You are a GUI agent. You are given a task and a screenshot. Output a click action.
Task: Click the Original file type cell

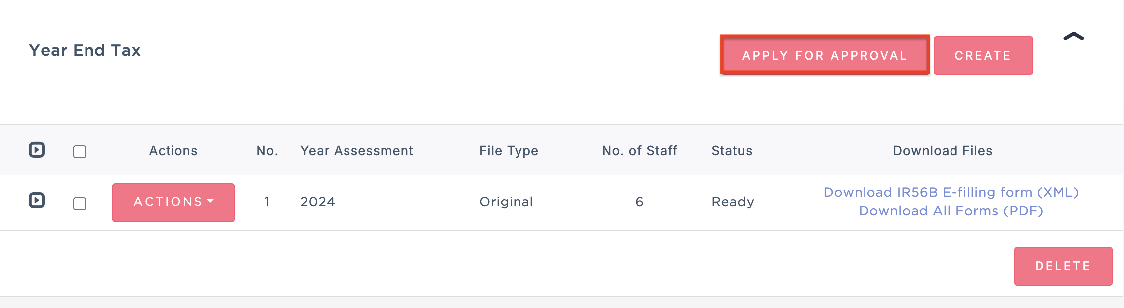pos(506,202)
